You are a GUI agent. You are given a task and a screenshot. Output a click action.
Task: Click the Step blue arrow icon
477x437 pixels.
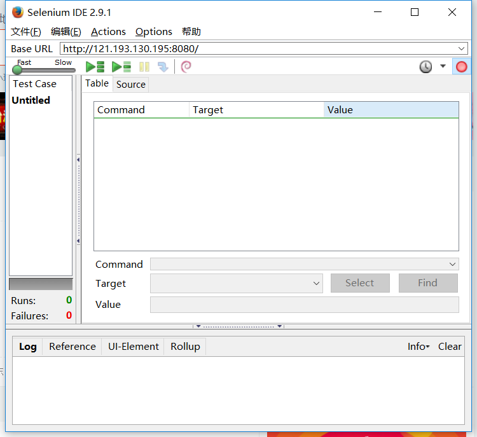[163, 67]
